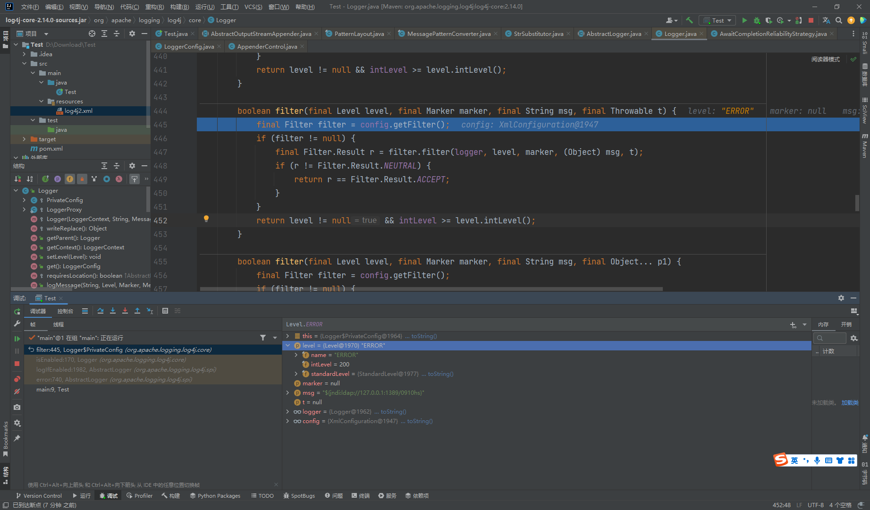This screenshot has height=510, width=870.
Task: Select log4j2.xml in project tree
Action: click(78, 111)
